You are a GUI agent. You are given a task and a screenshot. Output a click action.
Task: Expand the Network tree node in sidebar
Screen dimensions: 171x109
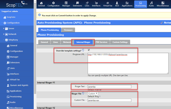point(4,34)
